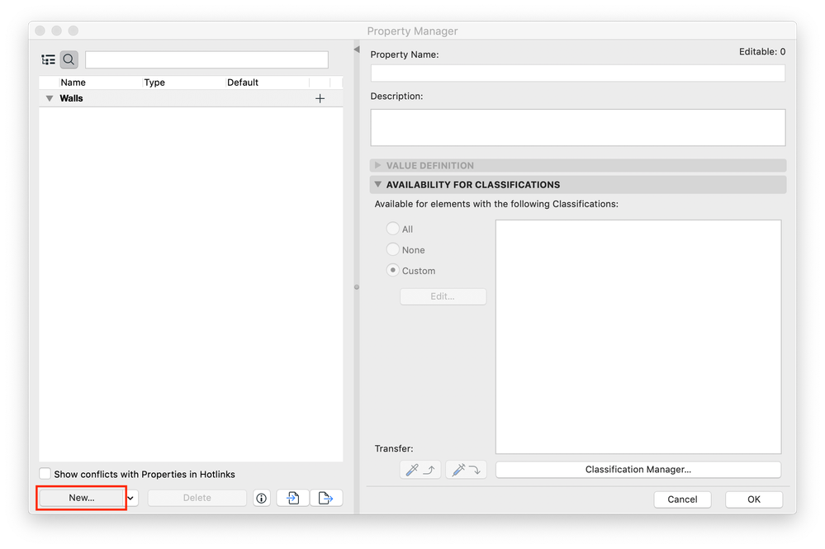
Task: Click the Cancel button
Action: point(682,499)
